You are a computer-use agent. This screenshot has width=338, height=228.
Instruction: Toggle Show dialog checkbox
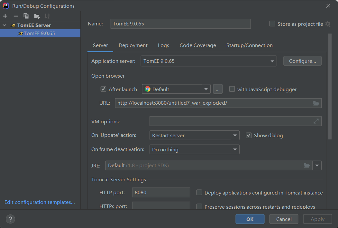click(249, 135)
